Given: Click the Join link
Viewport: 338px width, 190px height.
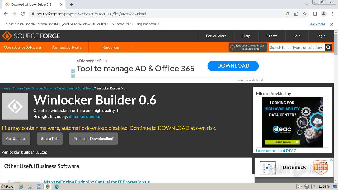Looking at the screenshot, I should coord(297,36).
